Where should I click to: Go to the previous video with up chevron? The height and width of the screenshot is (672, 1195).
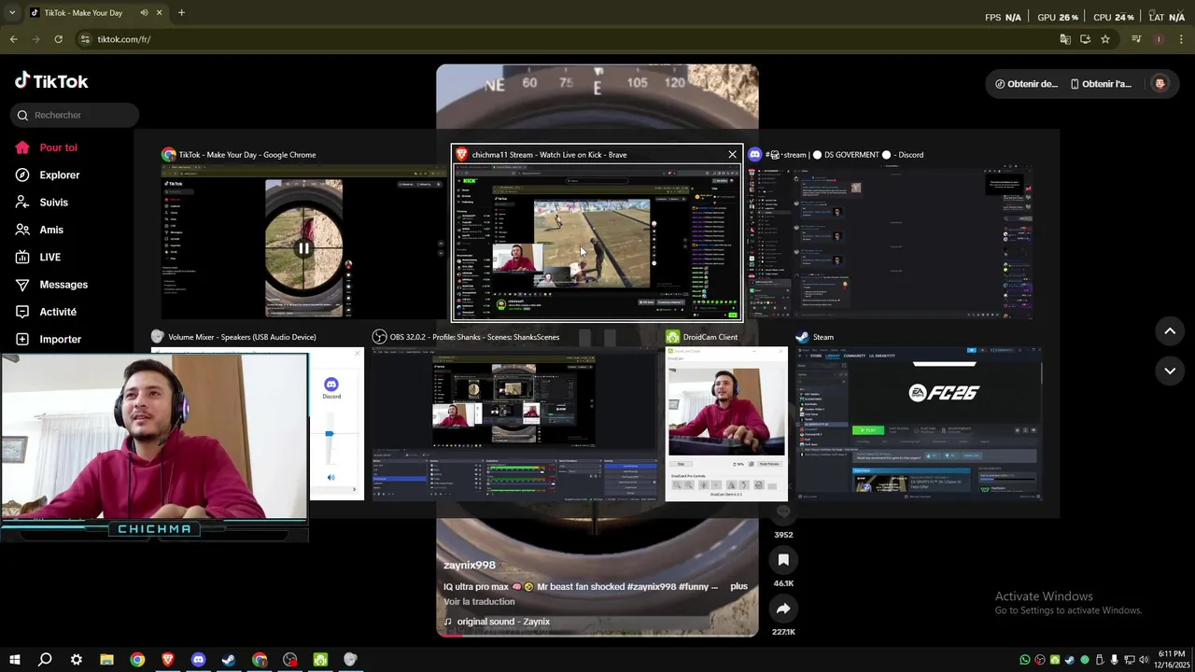click(x=1170, y=330)
